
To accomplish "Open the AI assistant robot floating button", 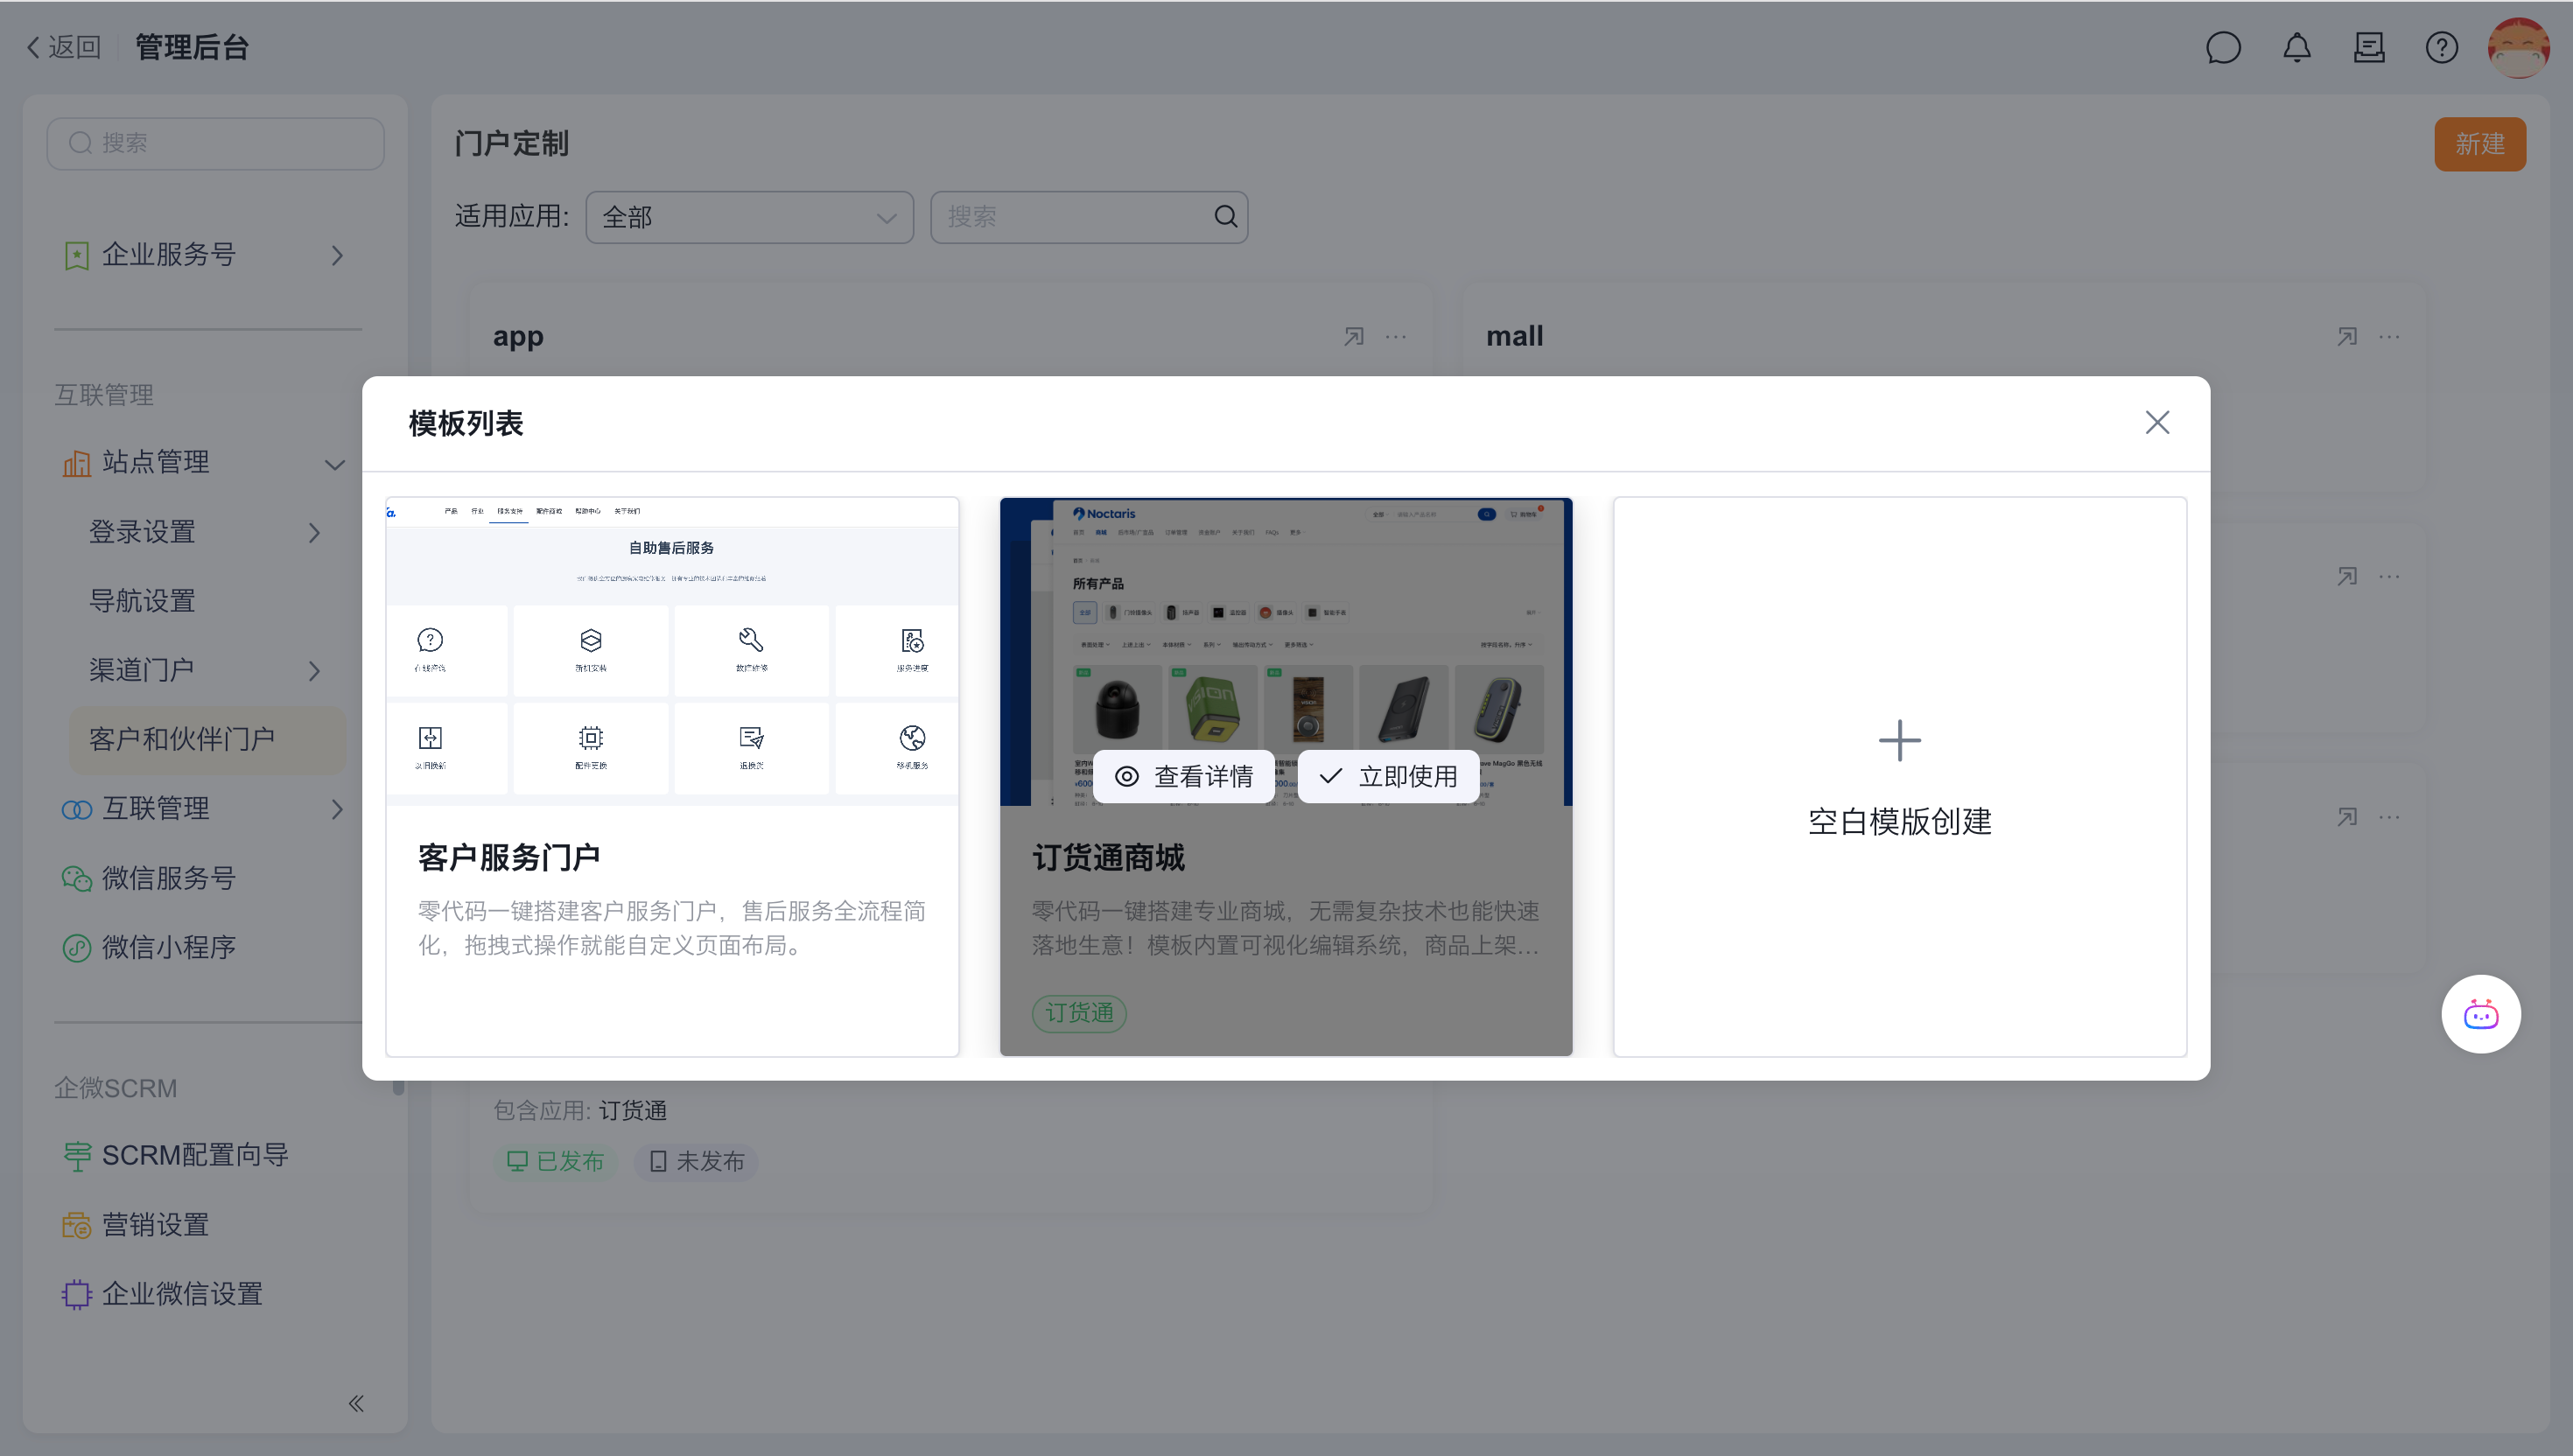I will (x=2480, y=1014).
